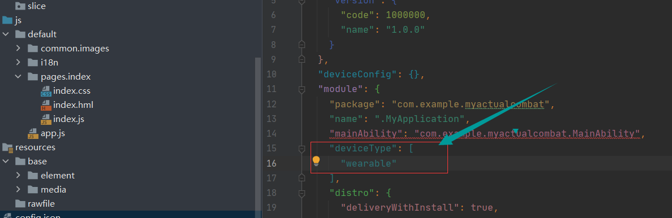This screenshot has width=672, height=218.
Task: Collapse the default folder chevron
Action: 6,34
